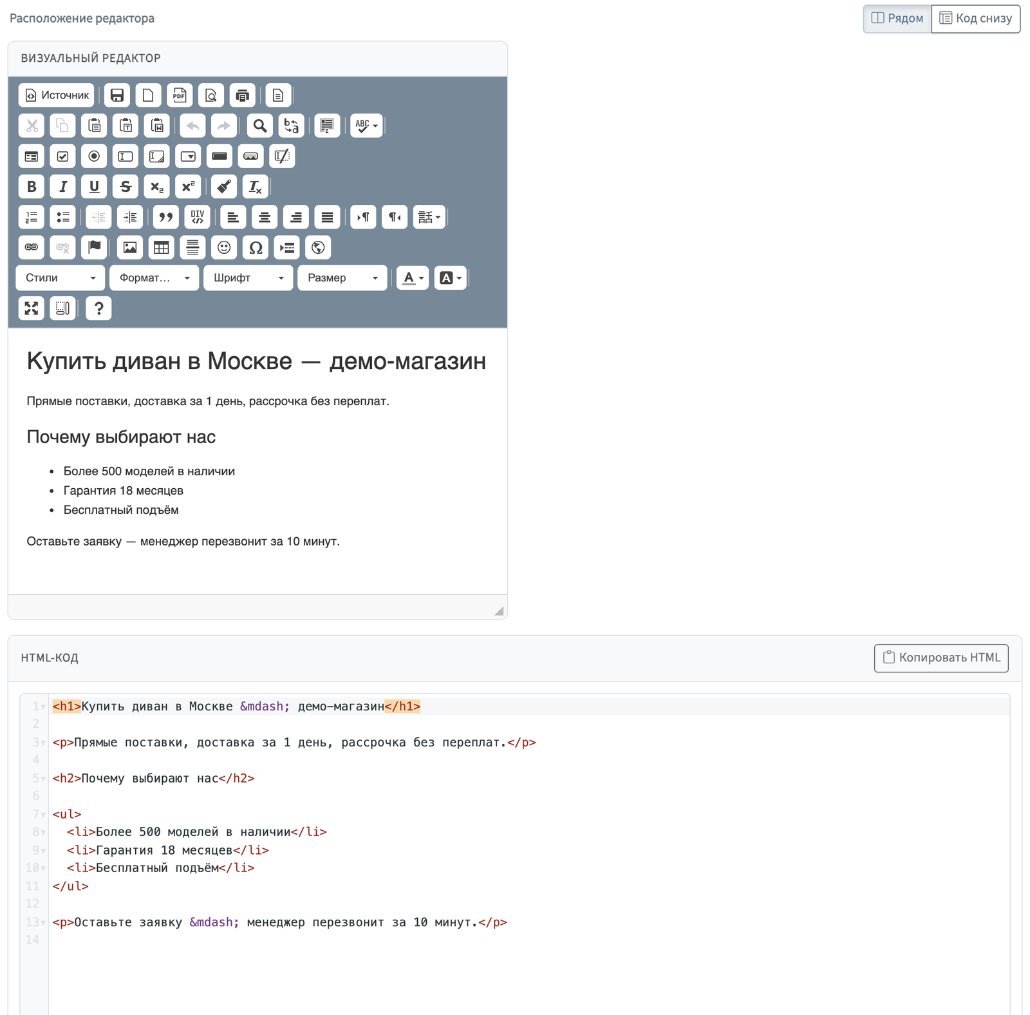Screen dimensions: 1030x1015
Task: Click Копировать HTML button
Action: [941, 658]
